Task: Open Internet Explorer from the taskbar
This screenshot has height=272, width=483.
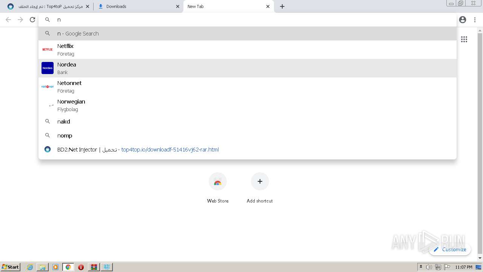Action: [30, 267]
